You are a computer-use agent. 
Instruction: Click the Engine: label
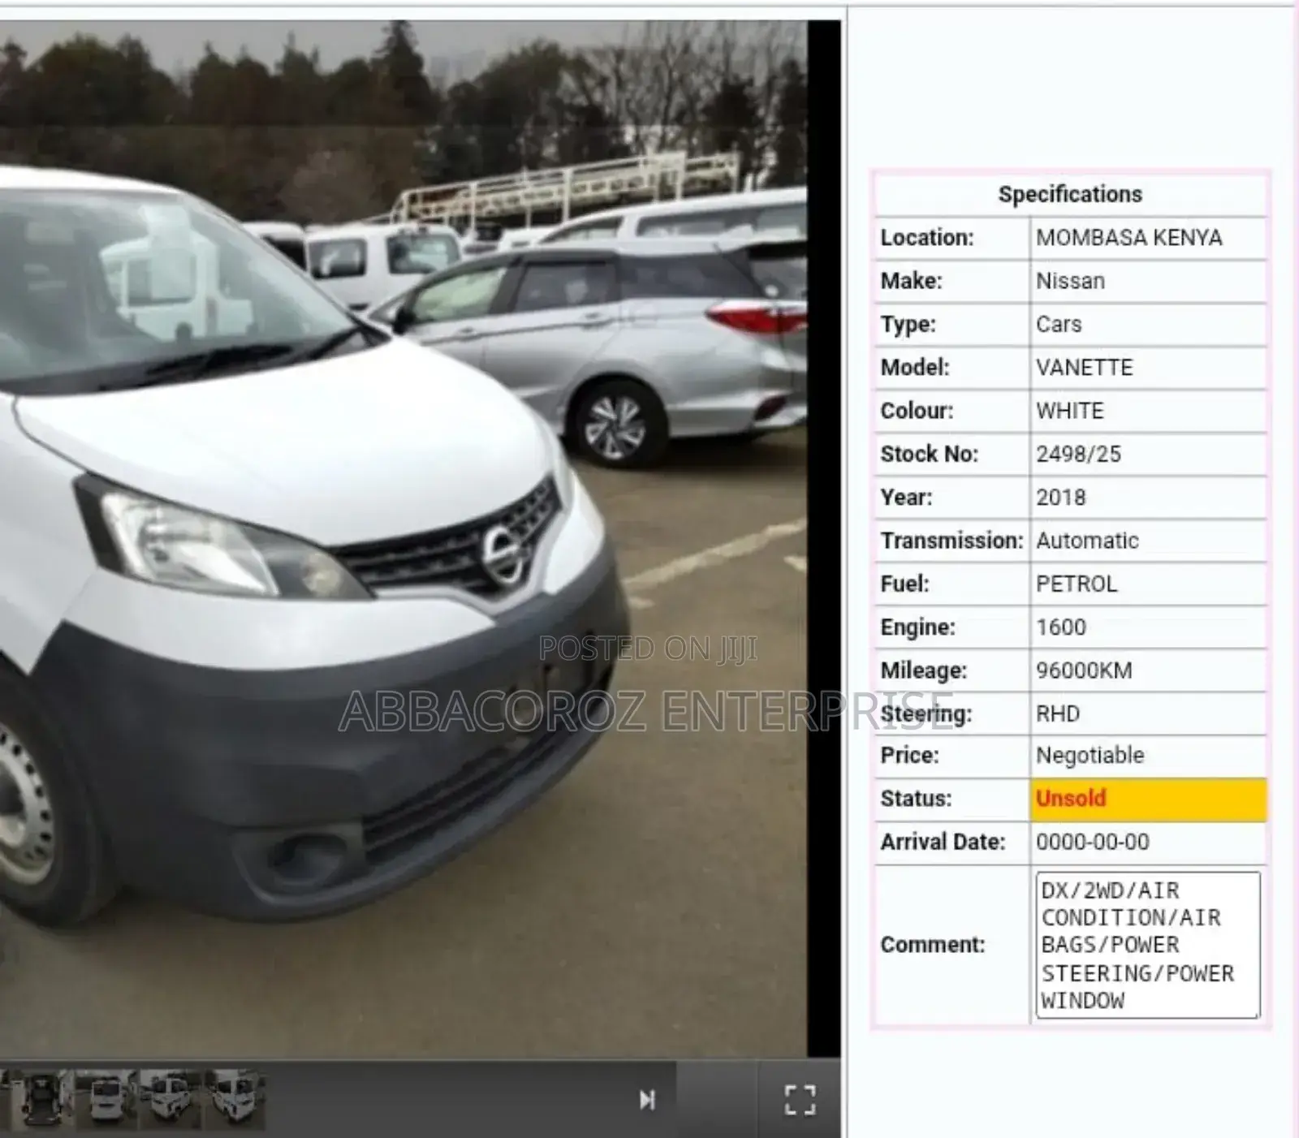click(x=917, y=627)
